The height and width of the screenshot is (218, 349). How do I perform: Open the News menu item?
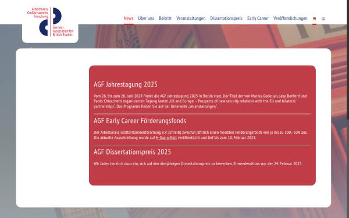[x=129, y=18]
